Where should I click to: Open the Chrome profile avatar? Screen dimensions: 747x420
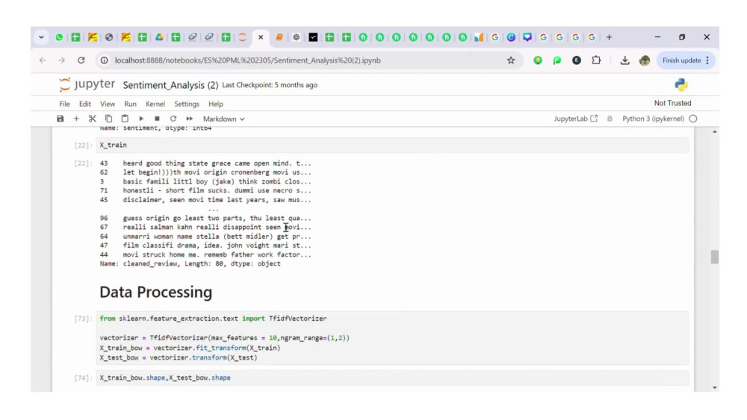[x=645, y=60]
